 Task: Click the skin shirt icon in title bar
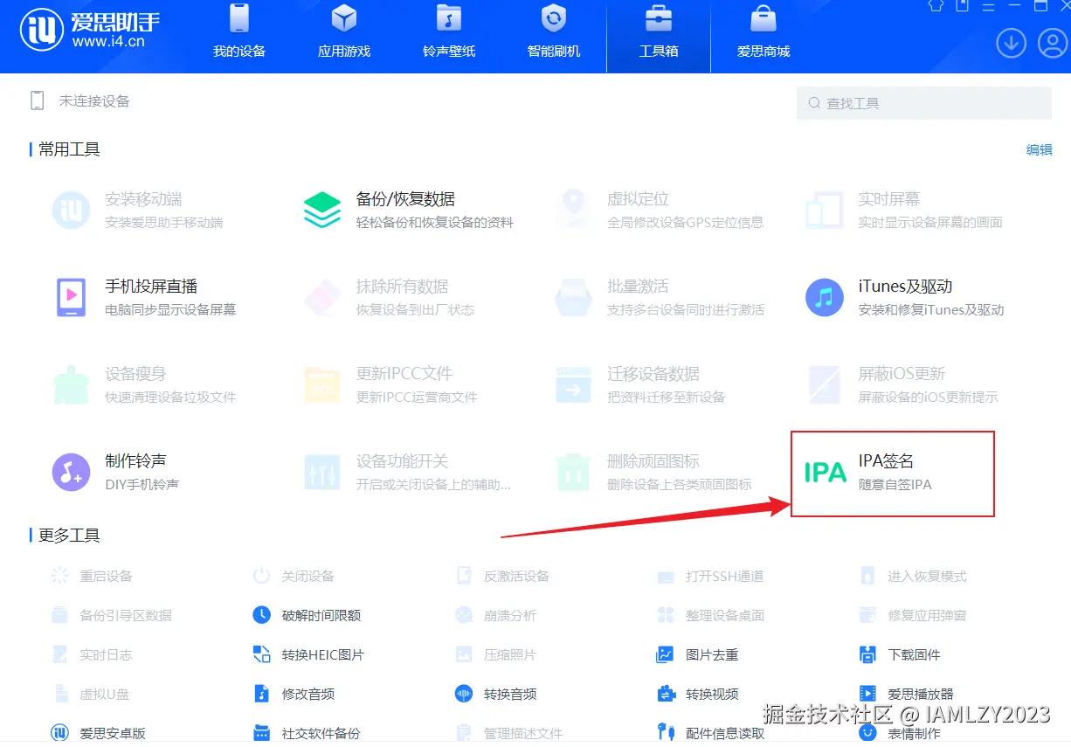pos(936,5)
